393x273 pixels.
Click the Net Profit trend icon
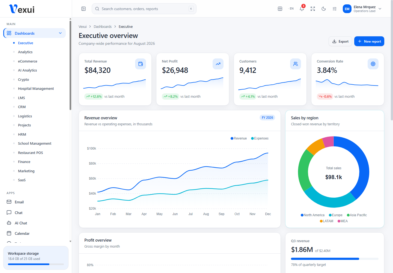(x=218, y=64)
